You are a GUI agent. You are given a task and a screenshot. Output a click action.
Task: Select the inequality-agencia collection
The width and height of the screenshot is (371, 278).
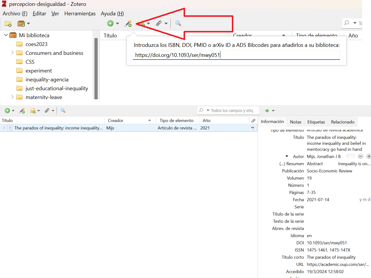tap(47, 80)
